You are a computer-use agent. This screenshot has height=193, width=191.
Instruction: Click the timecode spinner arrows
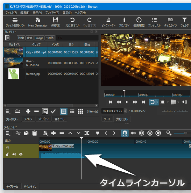(125, 111)
